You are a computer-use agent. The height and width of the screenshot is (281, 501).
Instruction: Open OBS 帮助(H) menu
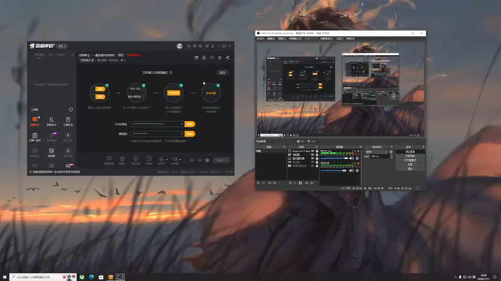tap(351, 39)
